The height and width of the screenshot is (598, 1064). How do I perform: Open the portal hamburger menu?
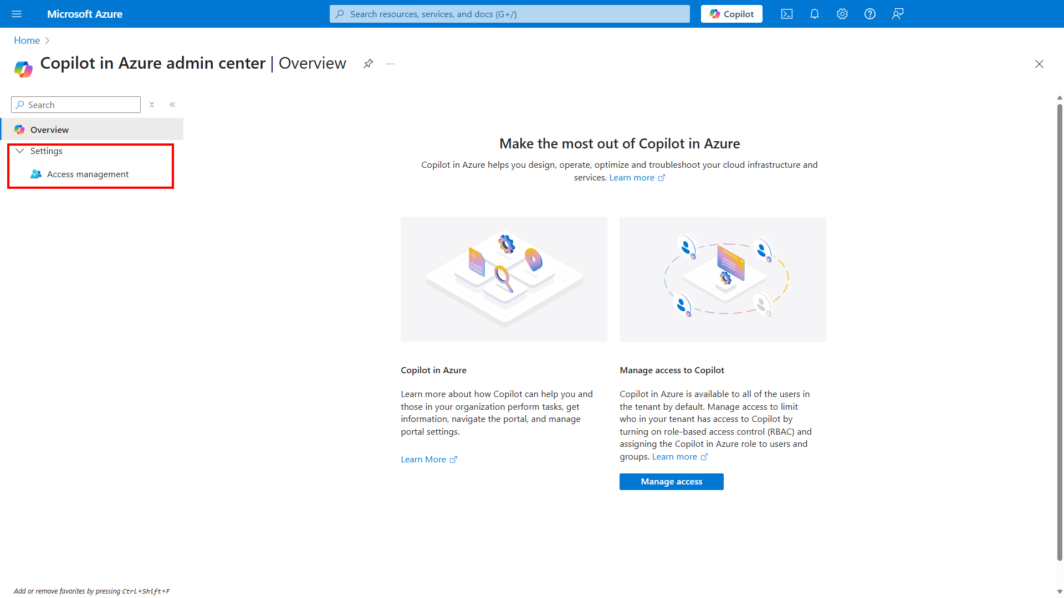17,14
